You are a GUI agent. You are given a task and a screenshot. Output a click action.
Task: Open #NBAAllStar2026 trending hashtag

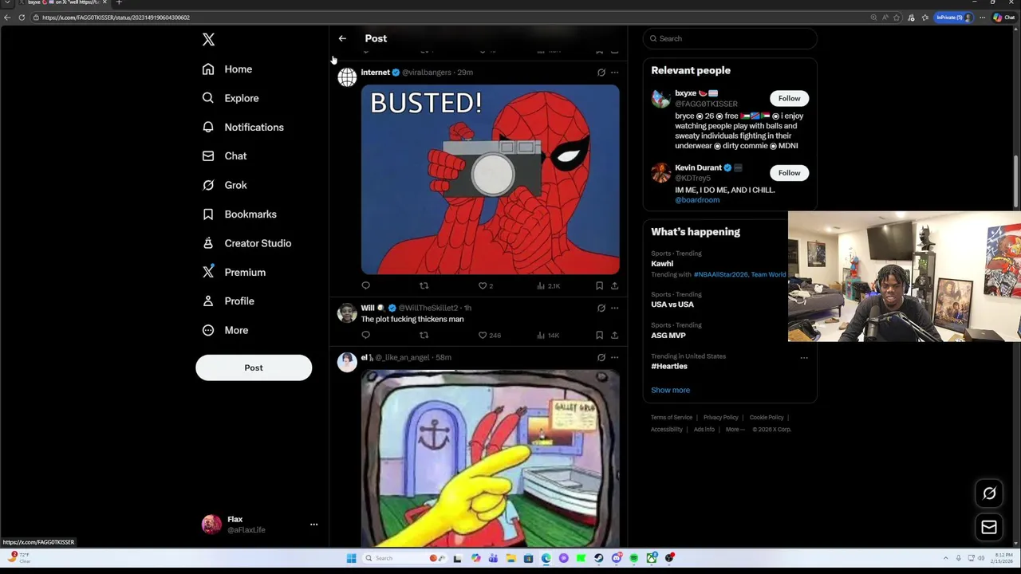720,274
